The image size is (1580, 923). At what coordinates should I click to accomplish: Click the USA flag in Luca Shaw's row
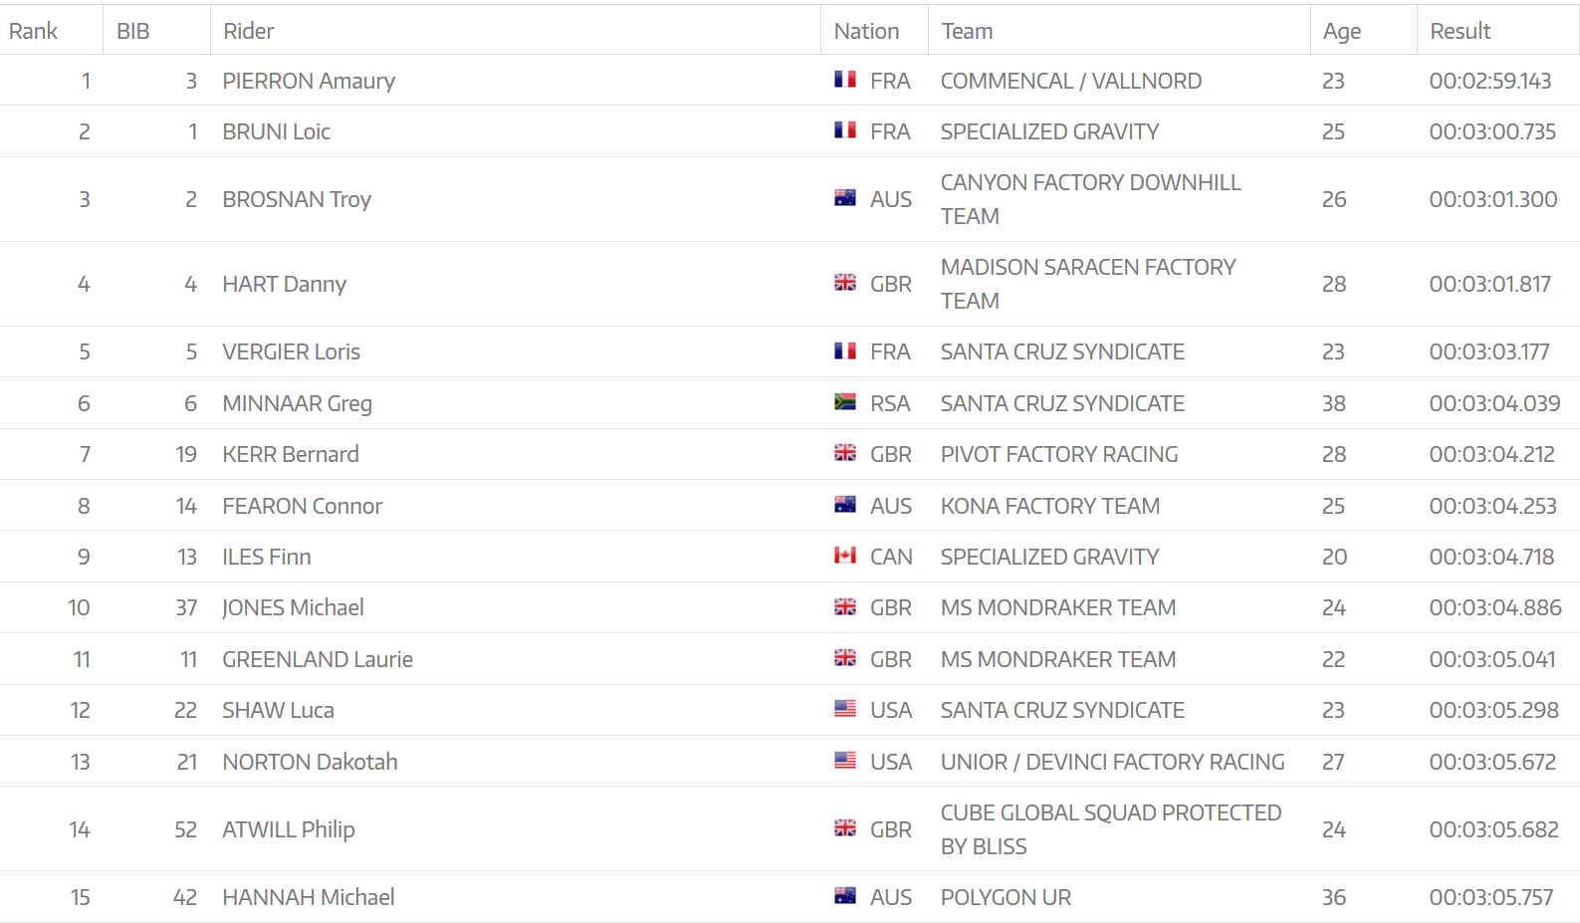(845, 709)
